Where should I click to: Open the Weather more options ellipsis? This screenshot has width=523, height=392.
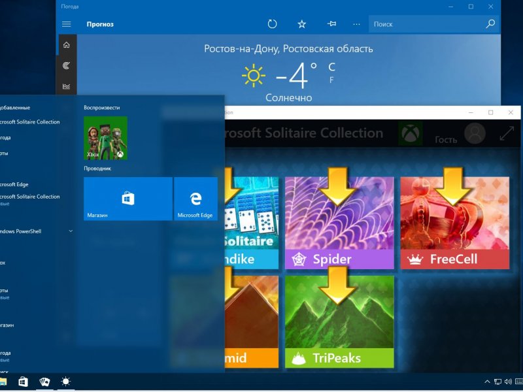[356, 24]
